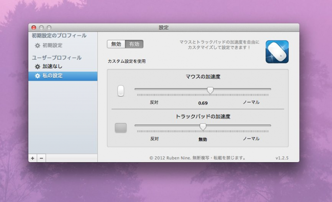Switch to 有効 (enabled) segment
The width and height of the screenshot is (332, 202).
(134, 44)
